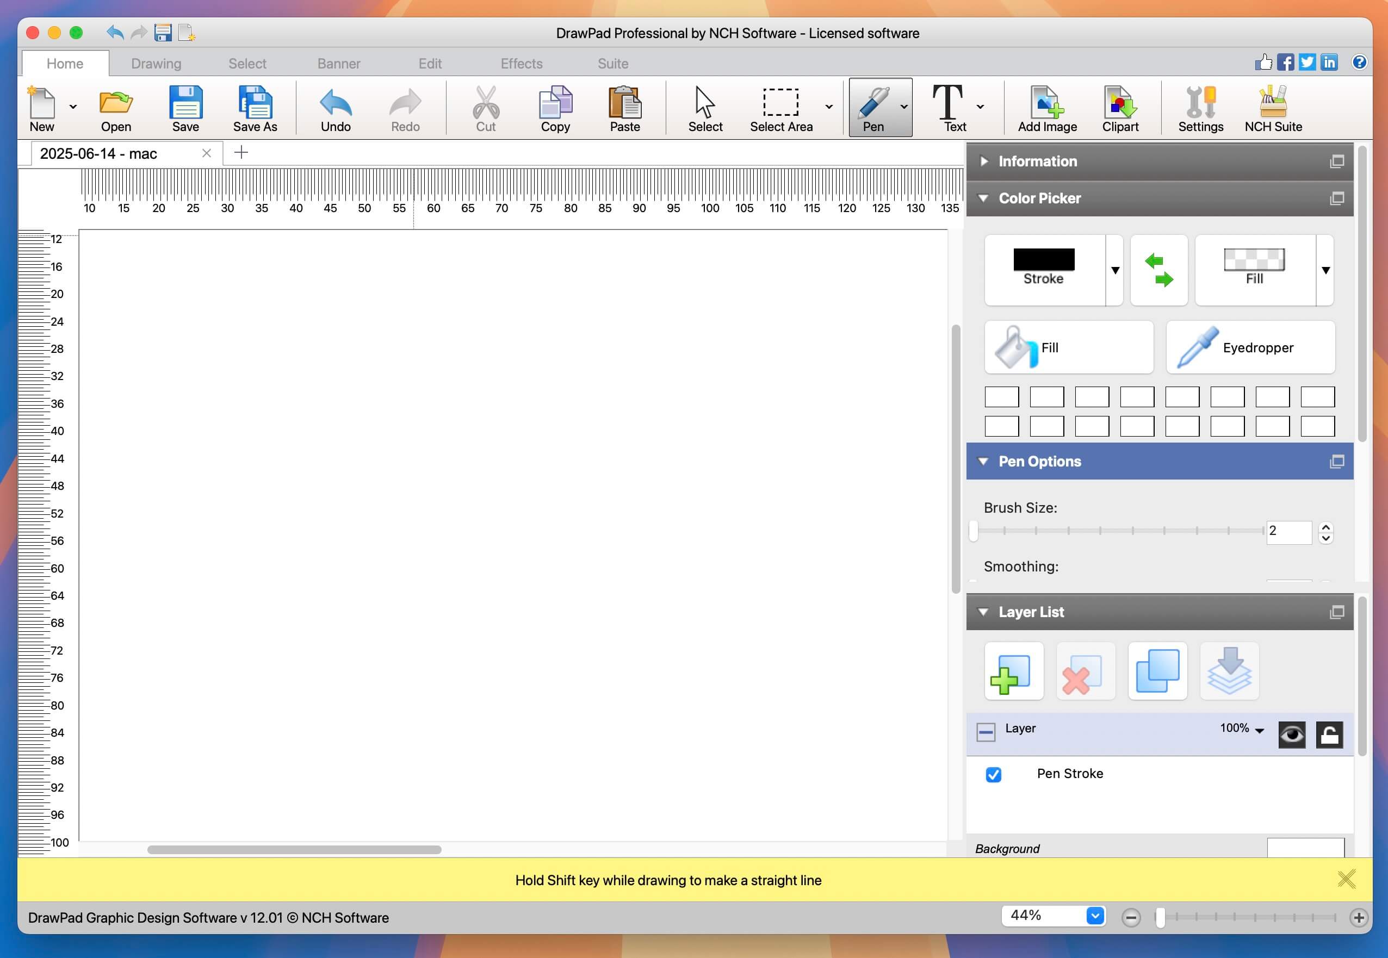Uncheck the Pen Stroke checkbox
The height and width of the screenshot is (958, 1388).
(994, 774)
